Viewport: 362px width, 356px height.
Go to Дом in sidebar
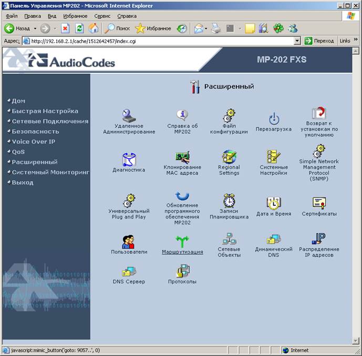tap(18, 101)
